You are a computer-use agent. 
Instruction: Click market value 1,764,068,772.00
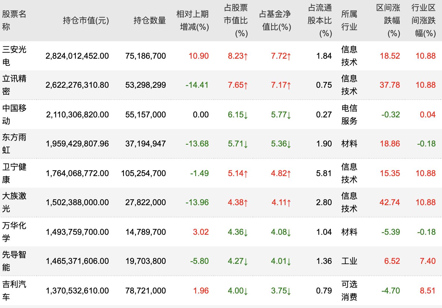click(77, 173)
